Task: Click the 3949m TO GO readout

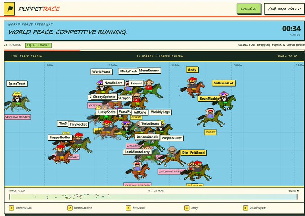Action: point(288,56)
